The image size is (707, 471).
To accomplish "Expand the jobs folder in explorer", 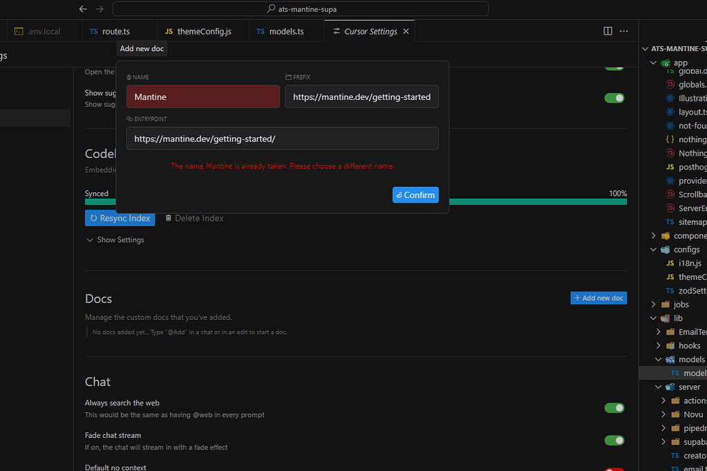I will coord(653,304).
